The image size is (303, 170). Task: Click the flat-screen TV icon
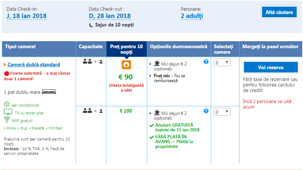[x=7, y=112]
